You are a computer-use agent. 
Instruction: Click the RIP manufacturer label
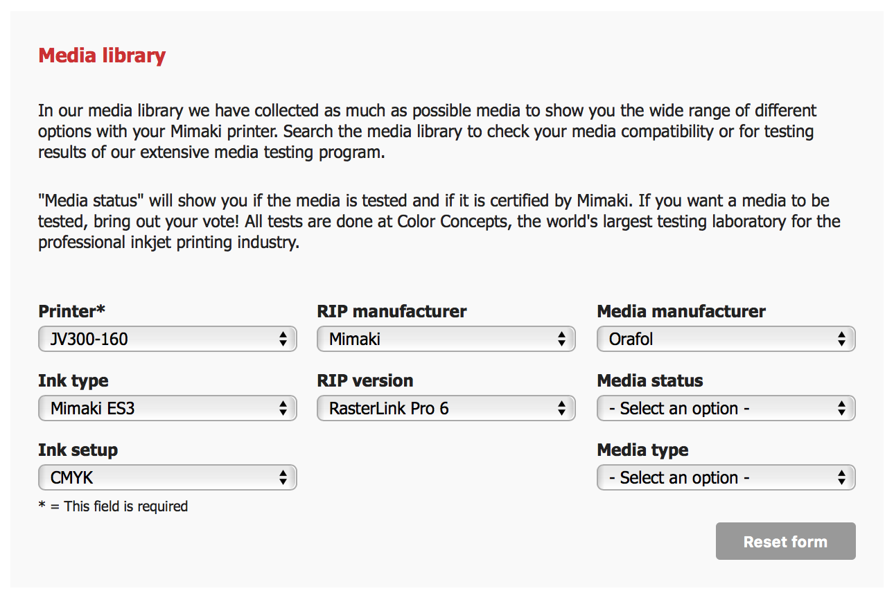(392, 311)
